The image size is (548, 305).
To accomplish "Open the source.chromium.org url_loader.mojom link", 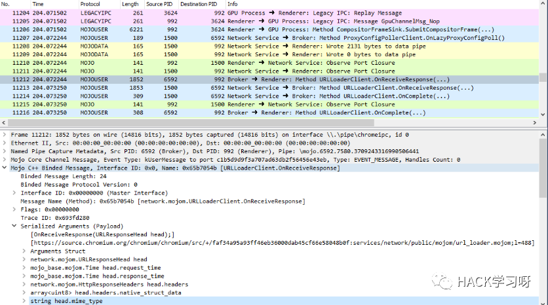I will (283, 243).
